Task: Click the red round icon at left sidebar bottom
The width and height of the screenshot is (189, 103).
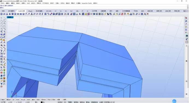Action: (1, 86)
